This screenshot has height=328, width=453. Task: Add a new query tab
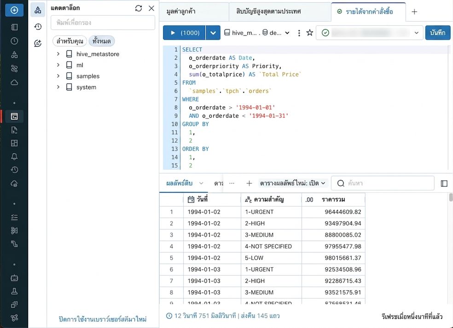tap(414, 12)
